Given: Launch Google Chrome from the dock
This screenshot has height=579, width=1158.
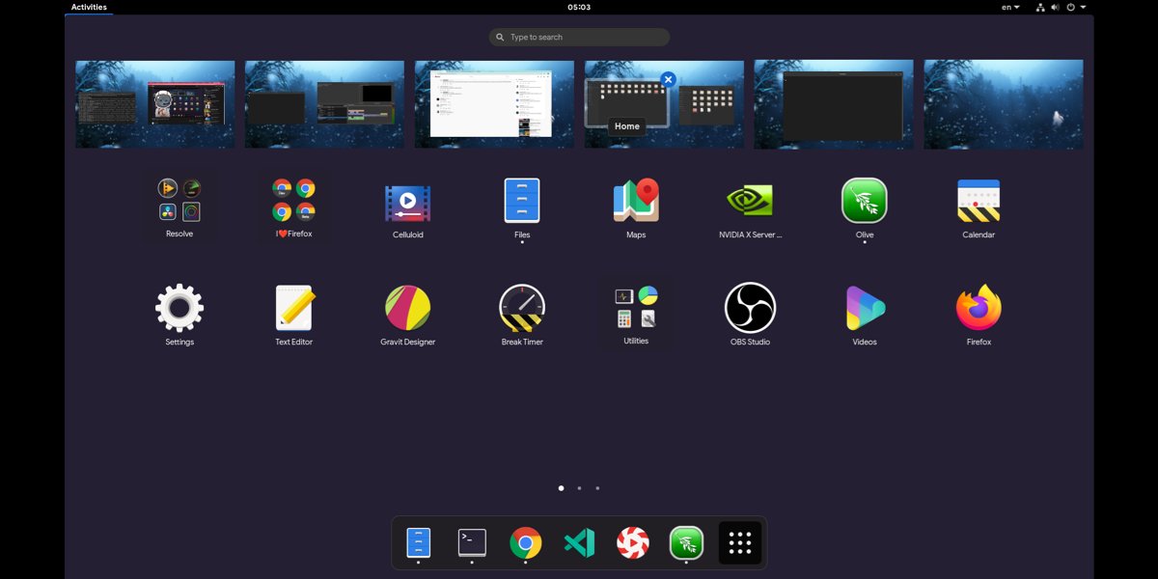Looking at the screenshot, I should click(525, 543).
